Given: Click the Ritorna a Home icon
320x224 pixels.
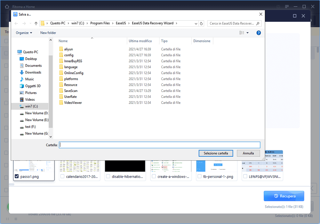Looking at the screenshot, I should (x=6, y=6).
